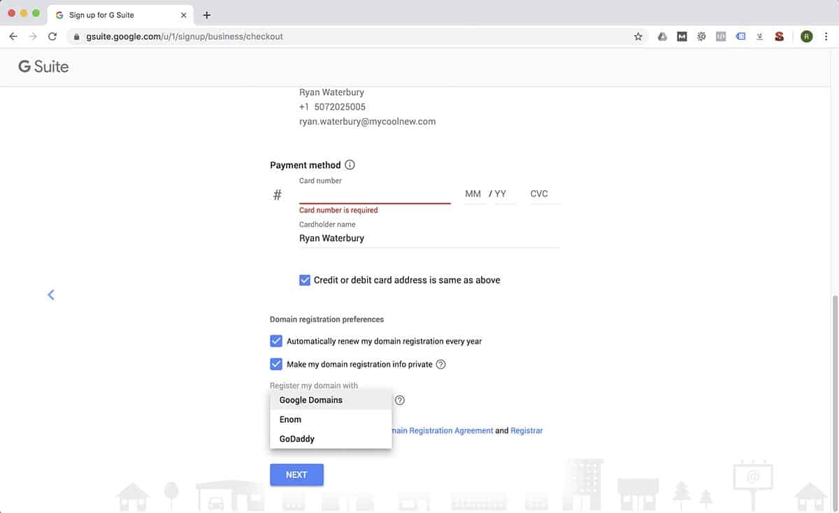Open the Chrome three-dot menu
This screenshot has height=513, width=839.
pos(826,36)
